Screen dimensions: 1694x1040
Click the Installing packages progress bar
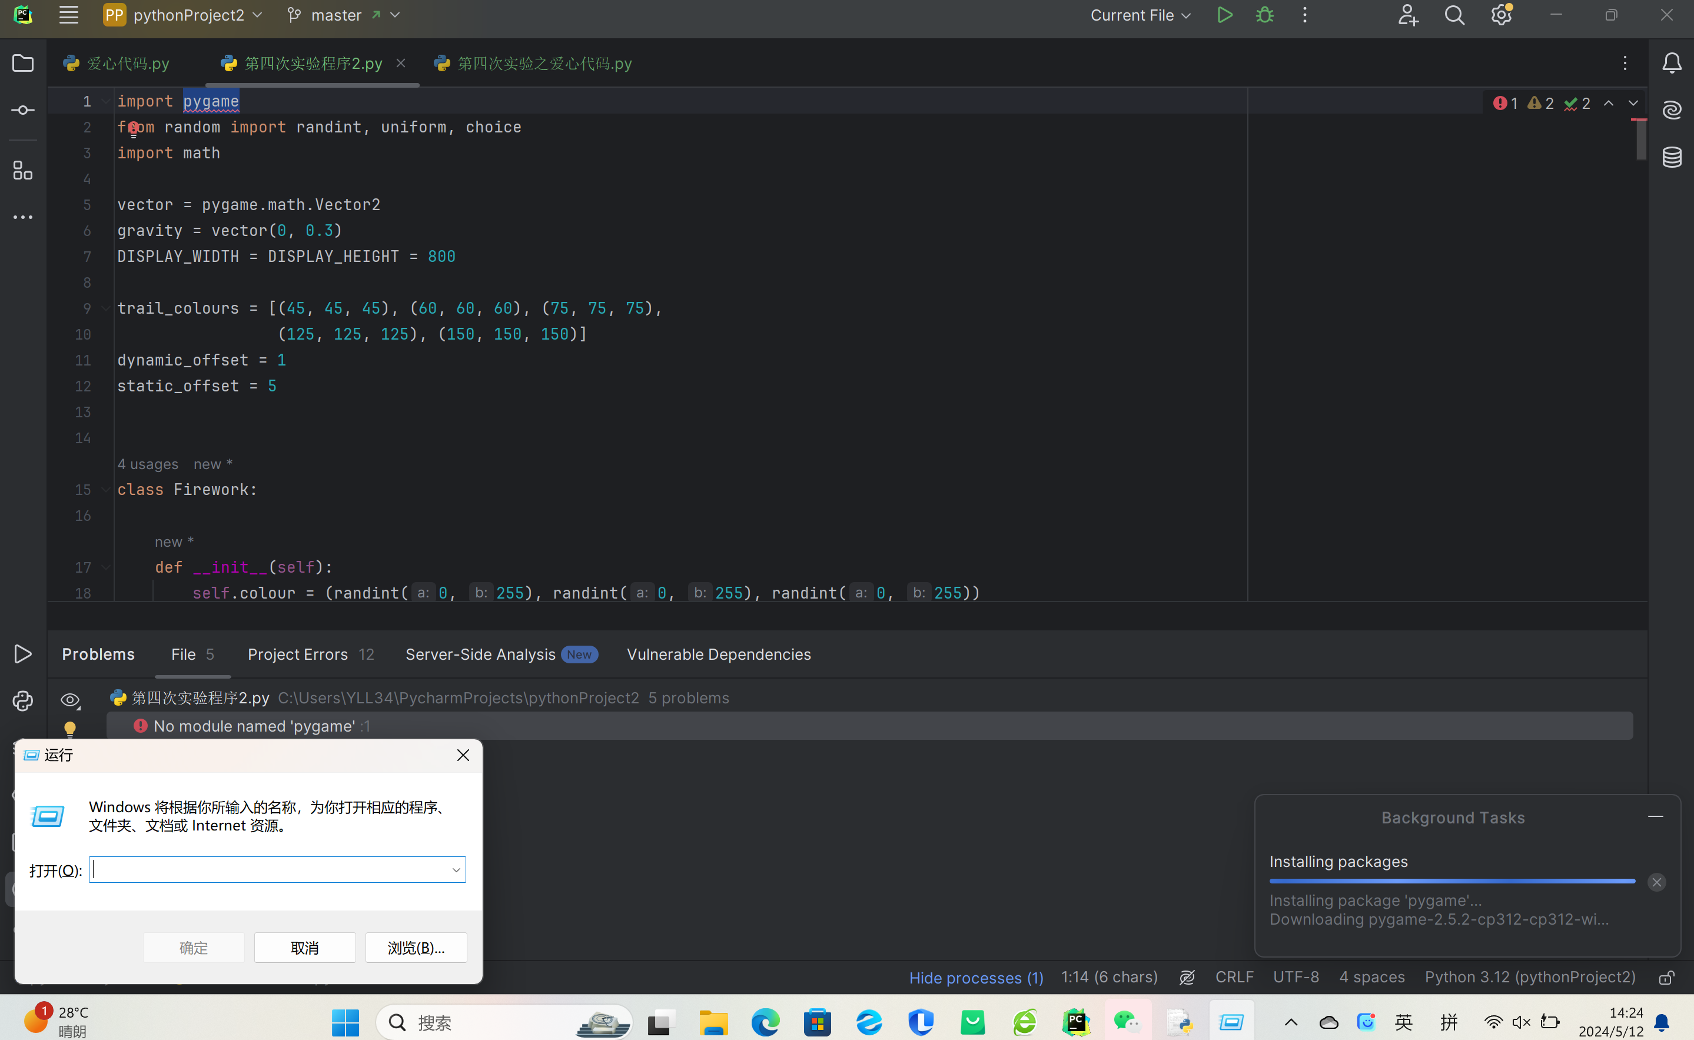pos(1452,881)
